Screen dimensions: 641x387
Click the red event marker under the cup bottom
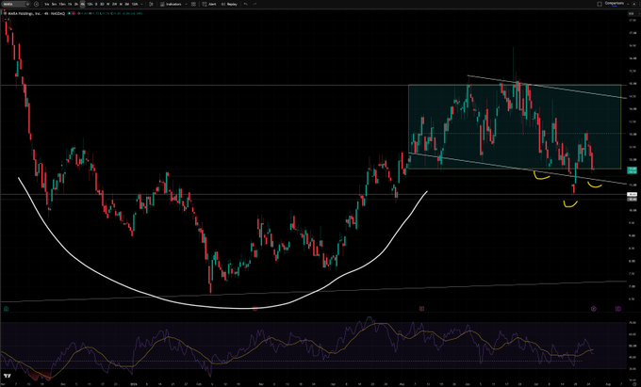[255, 309]
